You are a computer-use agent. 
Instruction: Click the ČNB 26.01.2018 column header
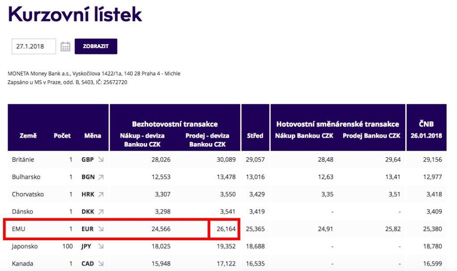(426, 129)
